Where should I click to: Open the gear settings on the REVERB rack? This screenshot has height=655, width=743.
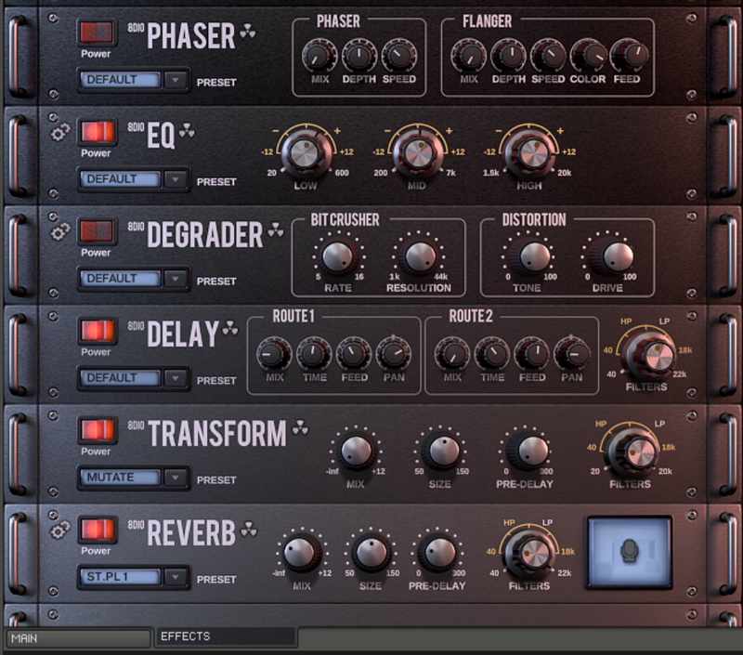pyautogui.click(x=59, y=530)
